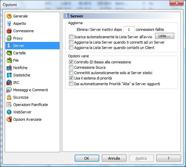Open the Generale settings gear icon
Viewport: 186px width, 167px height.
tap(9, 16)
